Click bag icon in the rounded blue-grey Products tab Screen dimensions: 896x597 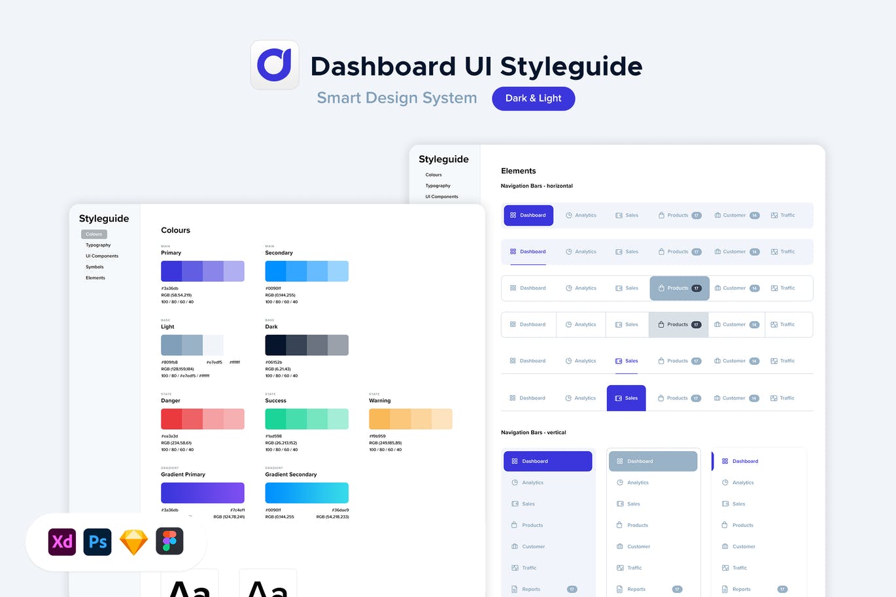tap(661, 288)
